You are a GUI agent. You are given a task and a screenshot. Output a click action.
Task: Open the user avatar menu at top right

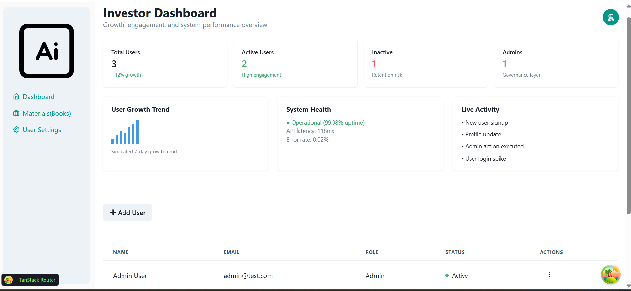click(x=611, y=17)
